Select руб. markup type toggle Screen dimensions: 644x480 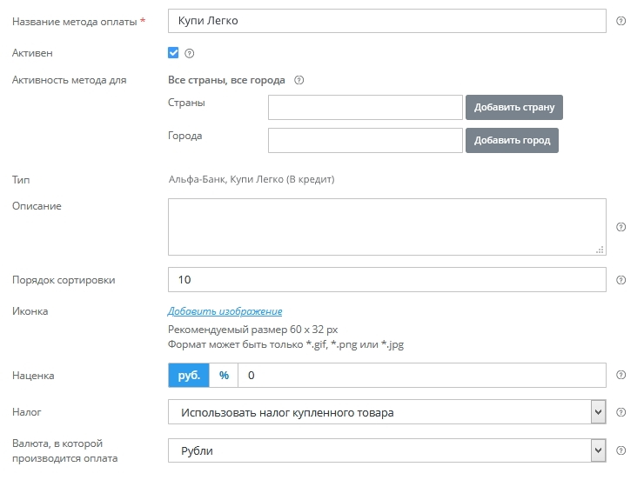coord(189,376)
